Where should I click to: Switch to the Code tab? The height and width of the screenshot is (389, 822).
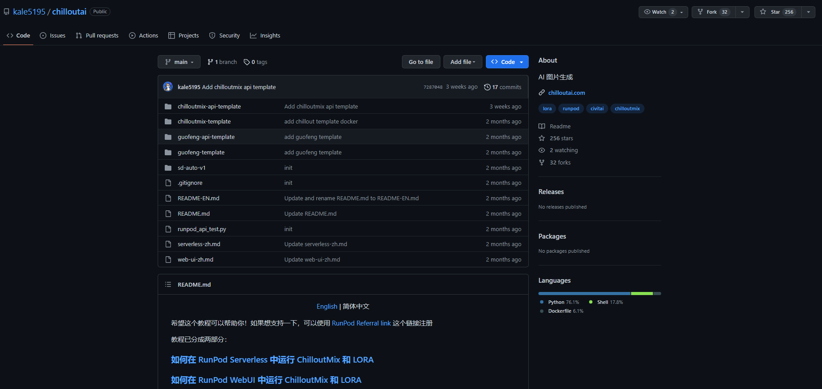[x=19, y=35]
